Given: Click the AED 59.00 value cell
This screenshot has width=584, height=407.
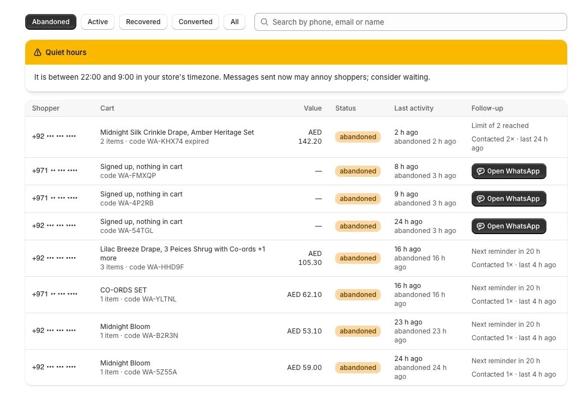Looking at the screenshot, I should point(304,368).
